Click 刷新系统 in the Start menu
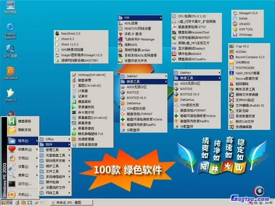 pyautogui.click(x=23, y=130)
